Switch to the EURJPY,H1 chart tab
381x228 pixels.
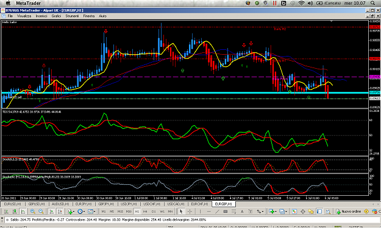tap(84, 204)
